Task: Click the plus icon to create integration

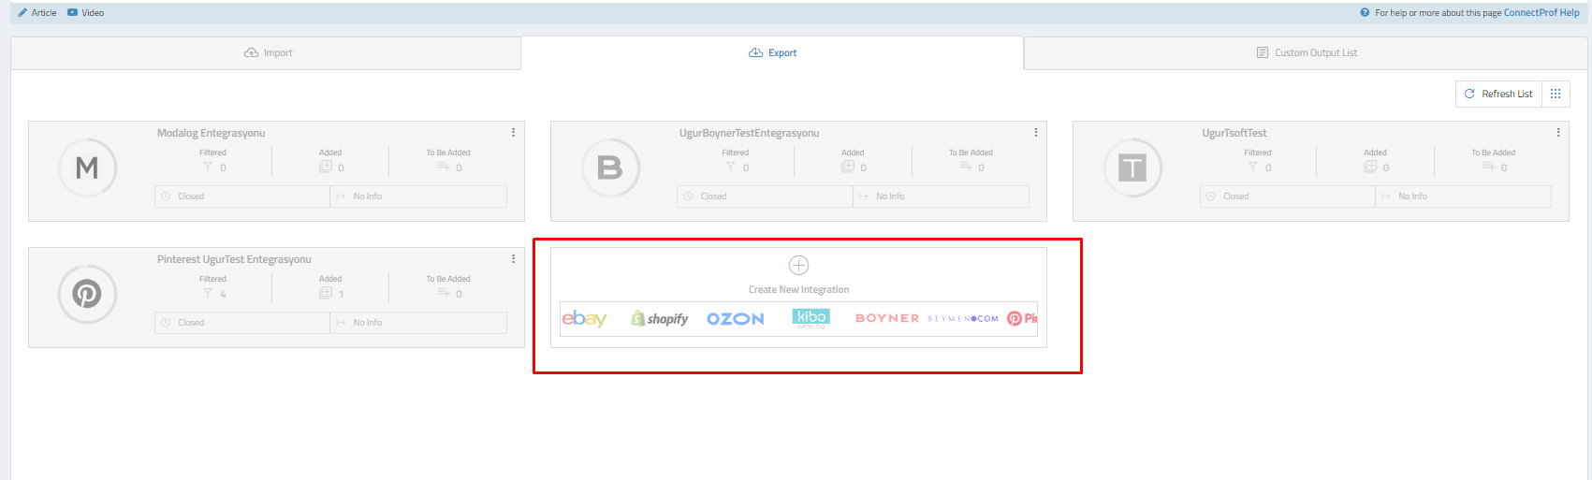Action: [798, 266]
